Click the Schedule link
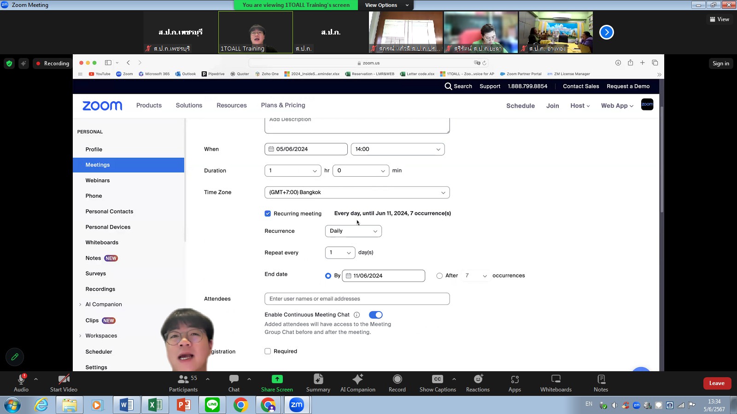 coord(521,106)
